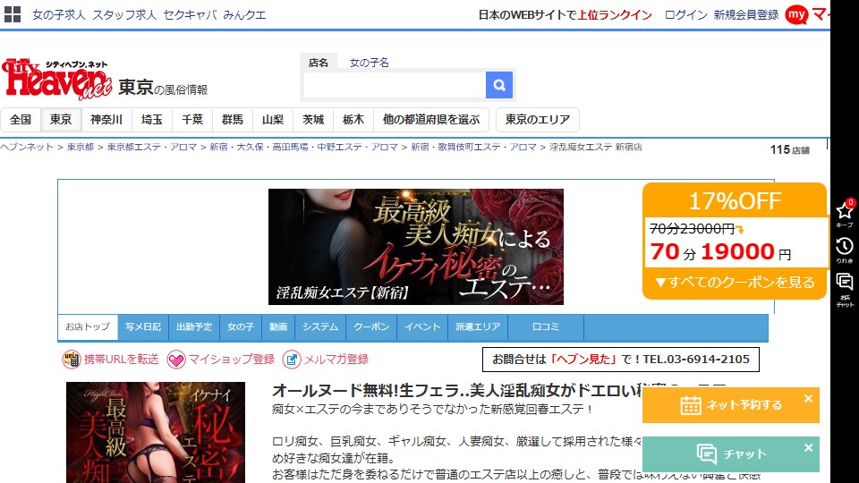Click breadcrumb 新宿・大久保・高田馬場・中野エステ・アロマ

303,147
